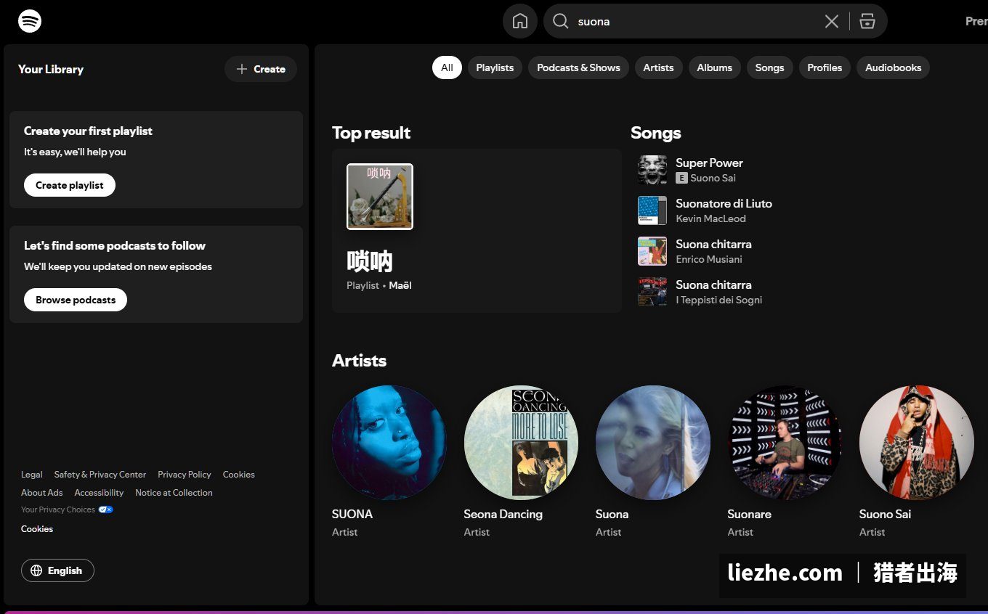This screenshot has width=988, height=614.
Task: Click the magnifying glass search icon
Action: (x=561, y=22)
